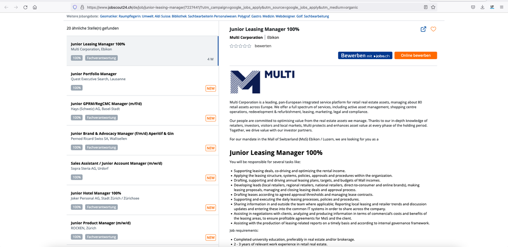This screenshot has height=247, width=508.
Task: Click 'Bewerben mit jobs.ch' button
Action: (x=364, y=55)
